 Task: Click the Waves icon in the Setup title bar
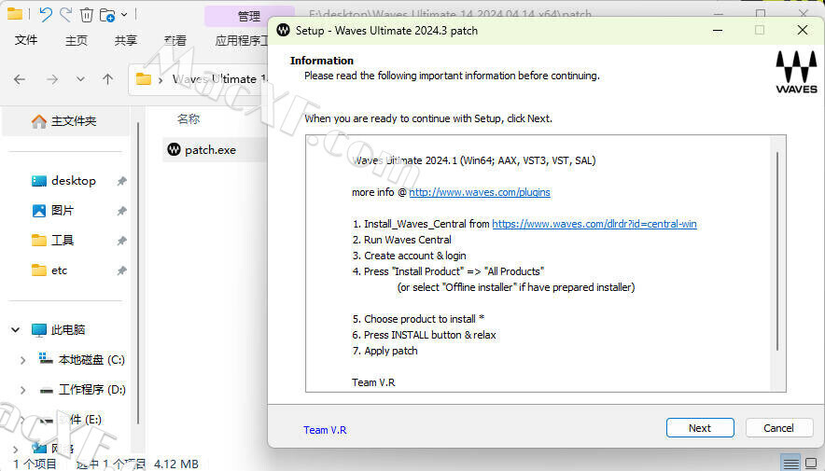(x=283, y=30)
